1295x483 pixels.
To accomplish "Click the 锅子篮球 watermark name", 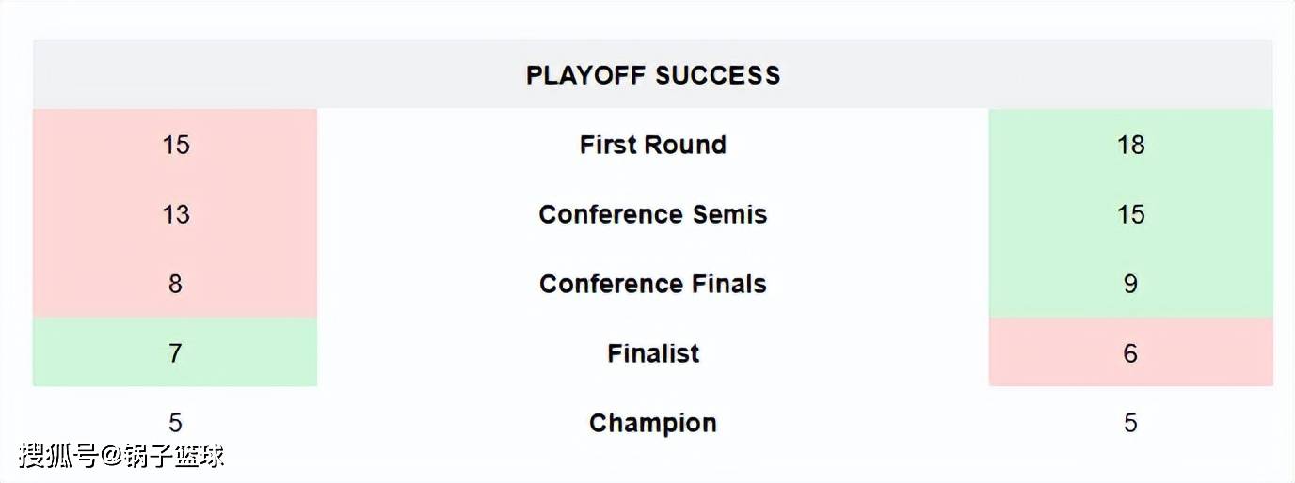I will tap(175, 457).
